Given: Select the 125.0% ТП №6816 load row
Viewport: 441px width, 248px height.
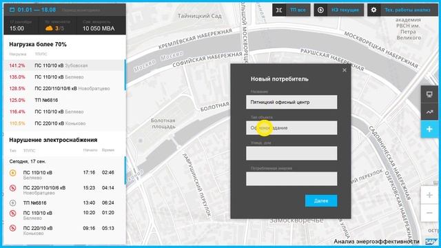Looking at the screenshot, I should [64, 100].
